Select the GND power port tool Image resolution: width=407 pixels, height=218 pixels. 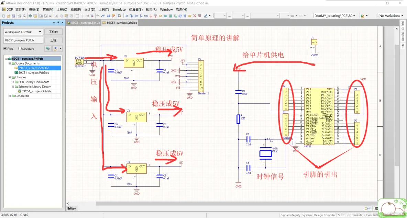pos(151,16)
